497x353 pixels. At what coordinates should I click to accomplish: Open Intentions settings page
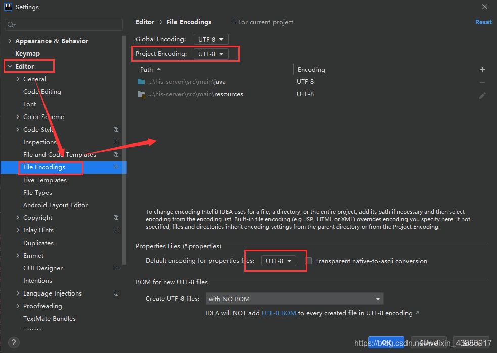point(37,280)
